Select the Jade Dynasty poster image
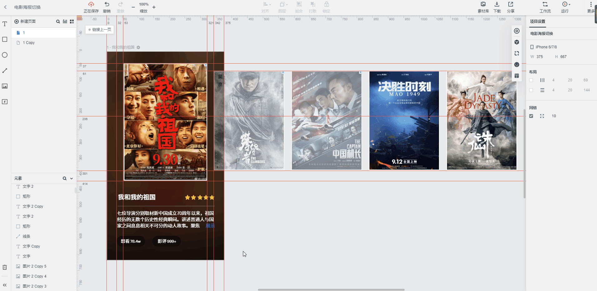597x291 pixels. 481,120
